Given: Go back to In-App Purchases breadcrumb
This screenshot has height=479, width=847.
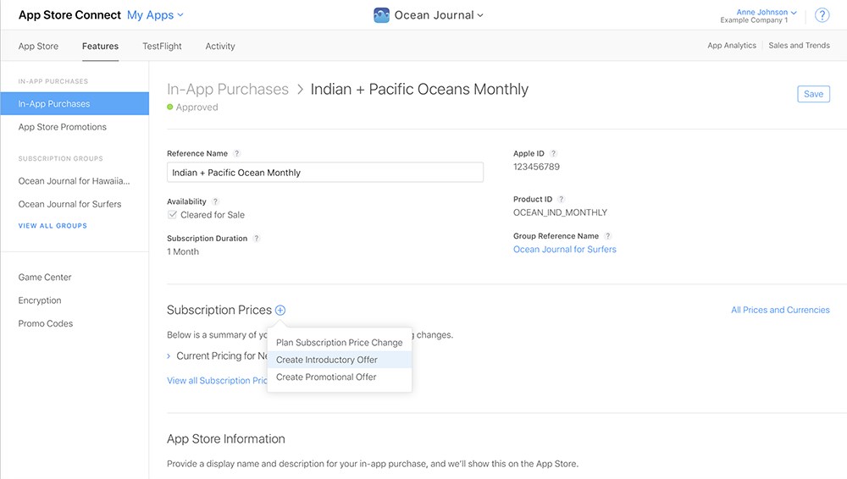Looking at the screenshot, I should (x=227, y=89).
